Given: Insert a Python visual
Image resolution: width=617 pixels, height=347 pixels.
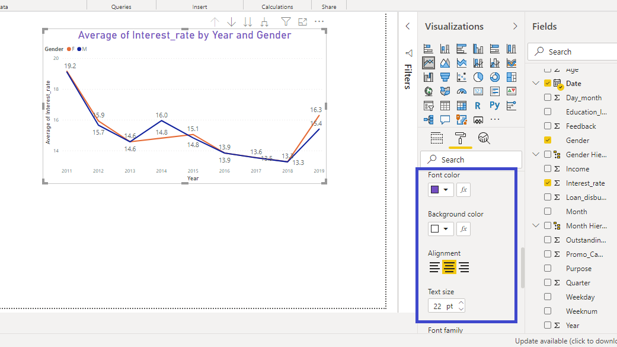Looking at the screenshot, I should pyautogui.click(x=494, y=106).
